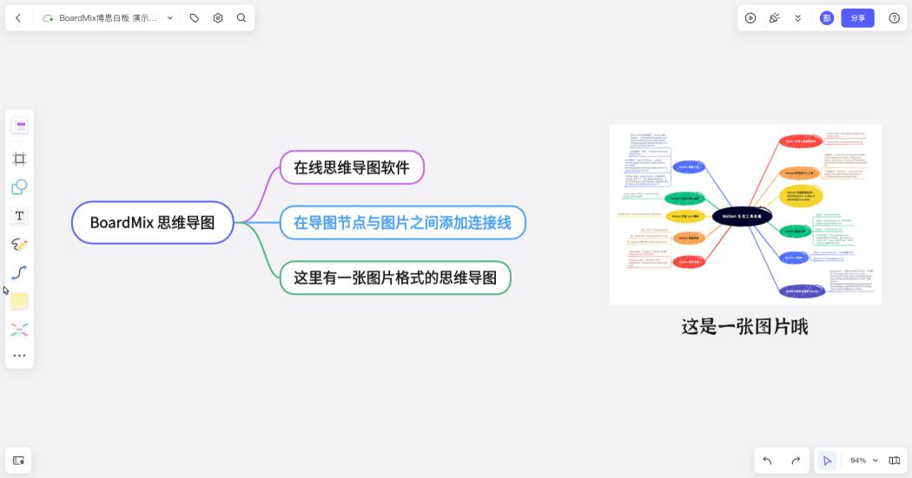Select the cursor pointer tool
This screenshot has width=912, height=478.
[x=827, y=461]
